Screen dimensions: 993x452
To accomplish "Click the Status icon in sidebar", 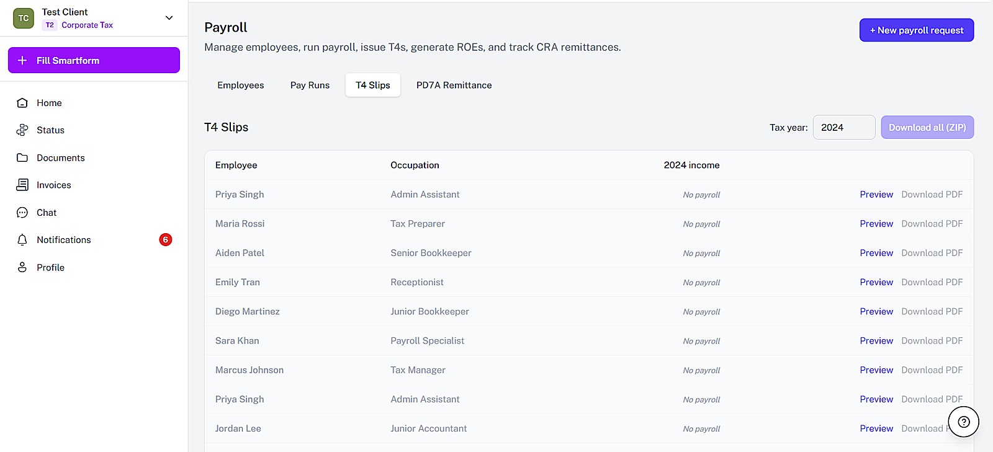I will pyautogui.click(x=22, y=130).
